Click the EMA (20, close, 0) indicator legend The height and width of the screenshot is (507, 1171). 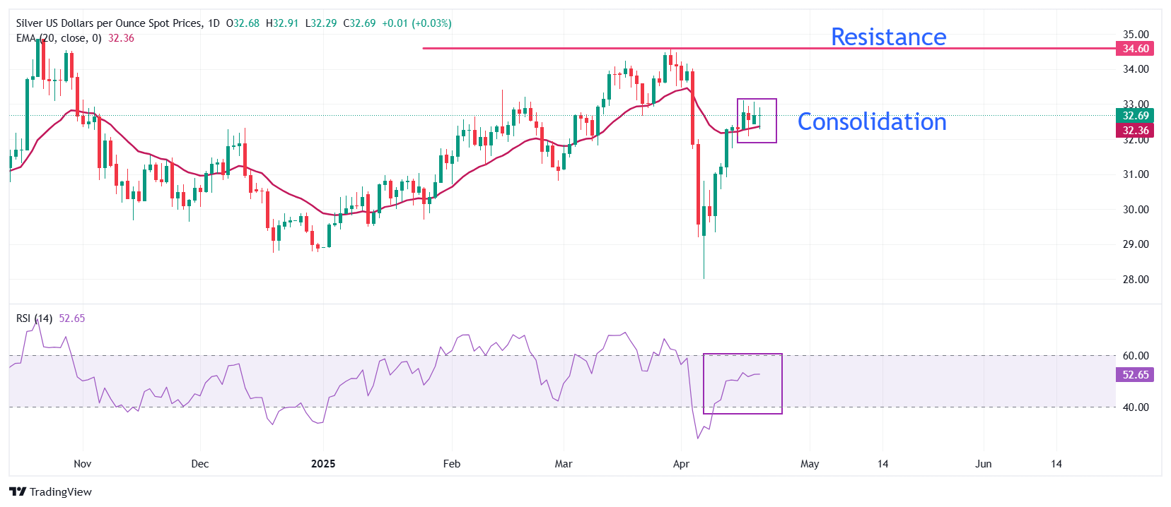(x=59, y=38)
